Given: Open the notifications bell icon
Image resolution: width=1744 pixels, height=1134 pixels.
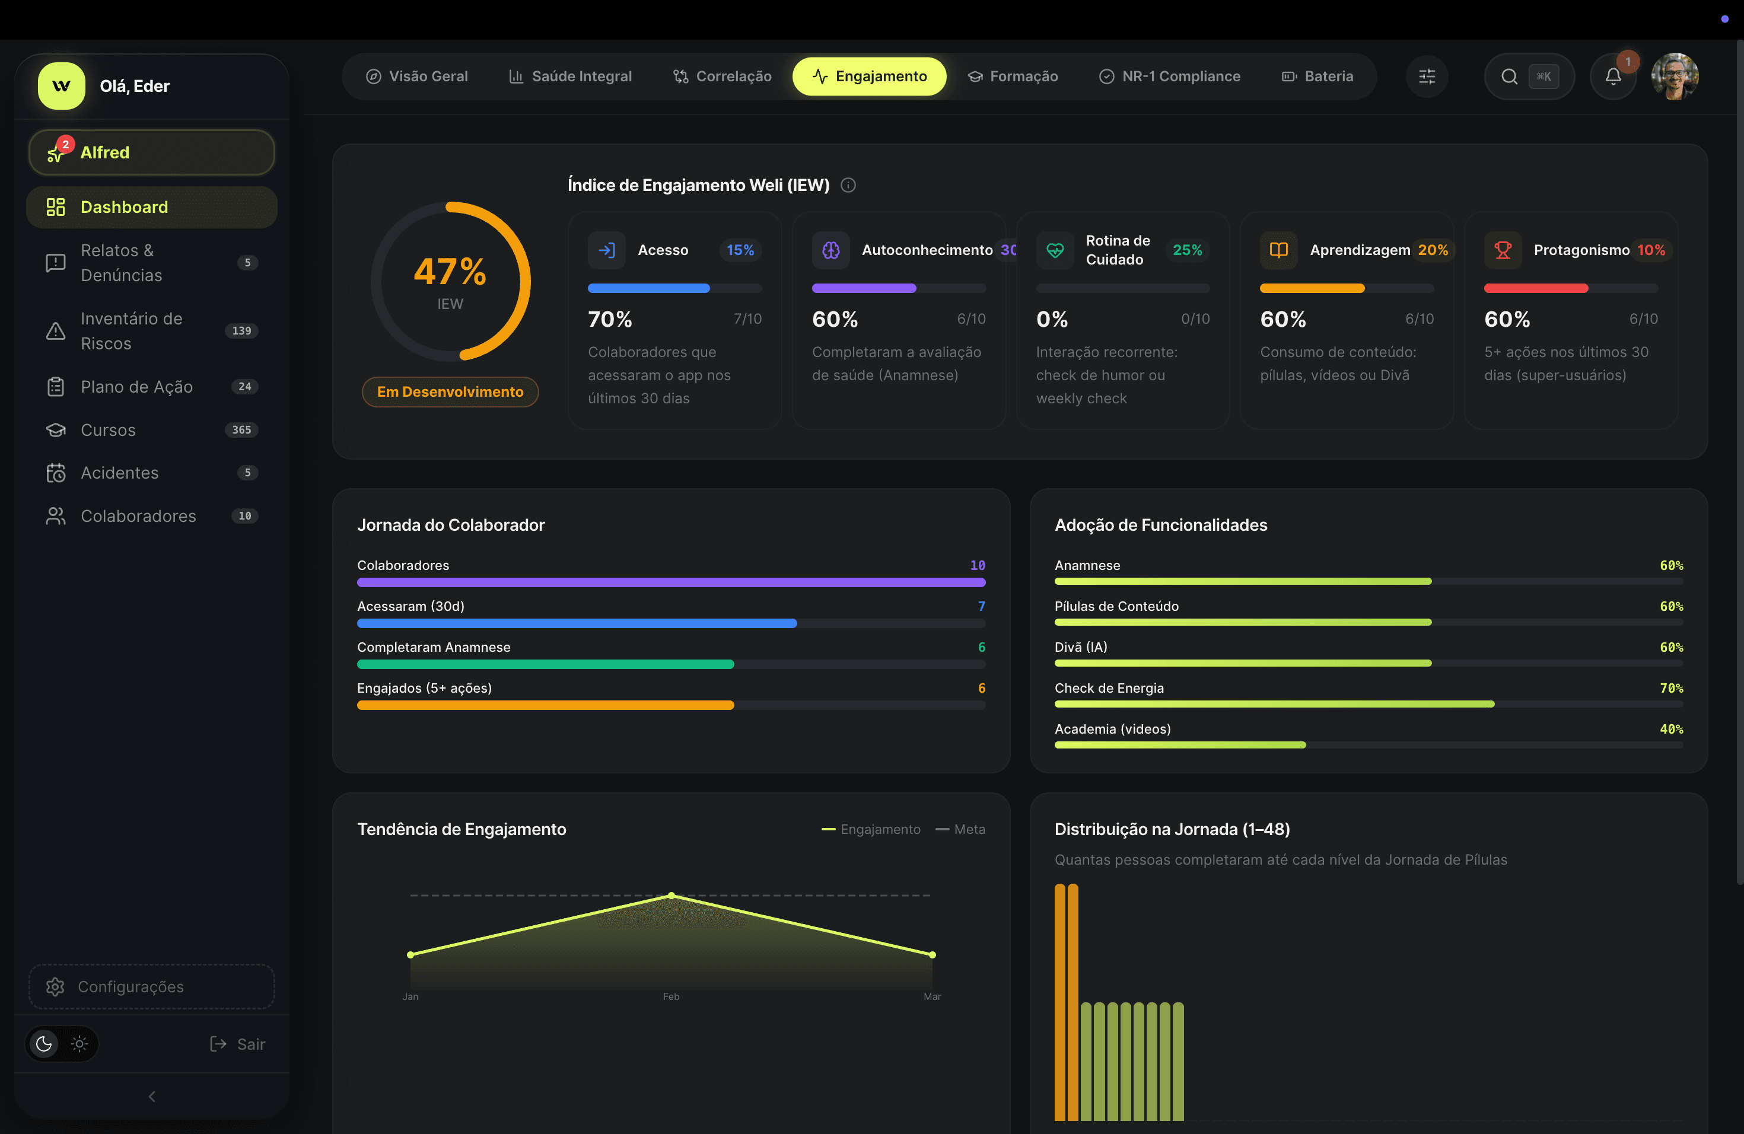Looking at the screenshot, I should pyautogui.click(x=1613, y=76).
